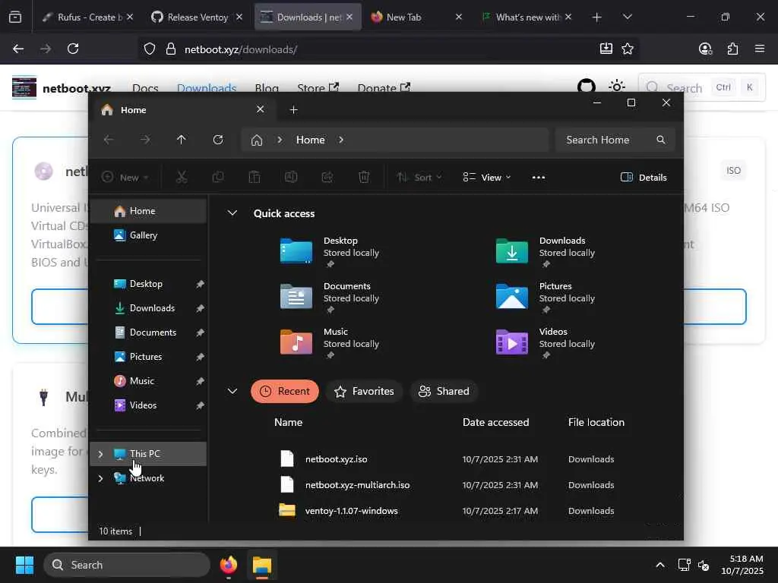Toggle the Explorer Details pane
This screenshot has height=583, width=778.
[x=644, y=178]
